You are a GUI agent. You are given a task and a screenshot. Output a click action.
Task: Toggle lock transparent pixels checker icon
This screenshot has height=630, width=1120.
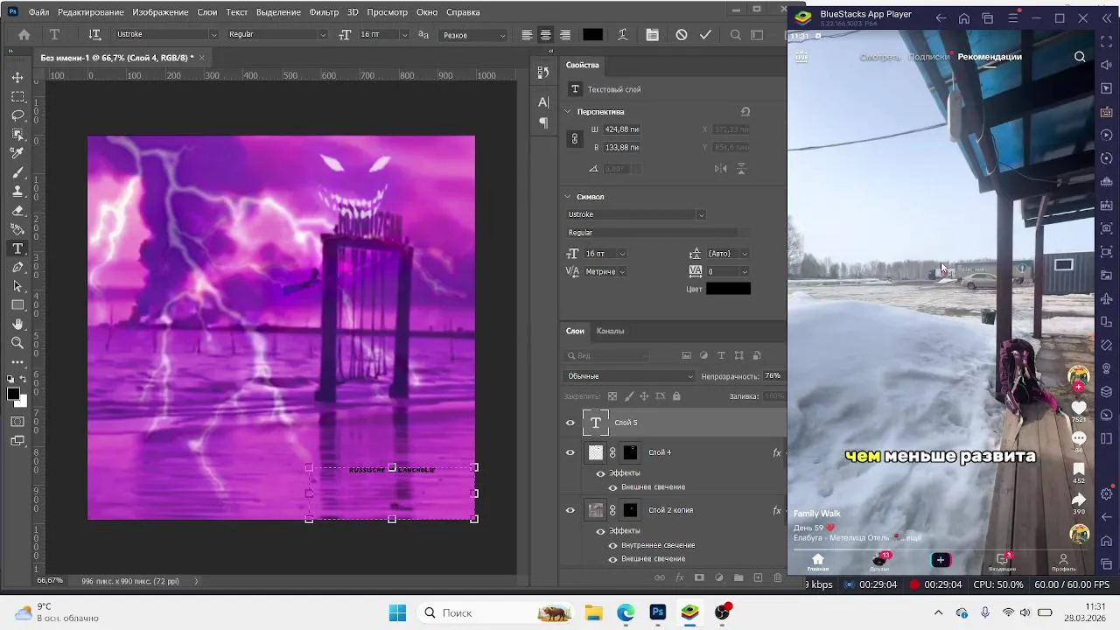click(x=612, y=396)
